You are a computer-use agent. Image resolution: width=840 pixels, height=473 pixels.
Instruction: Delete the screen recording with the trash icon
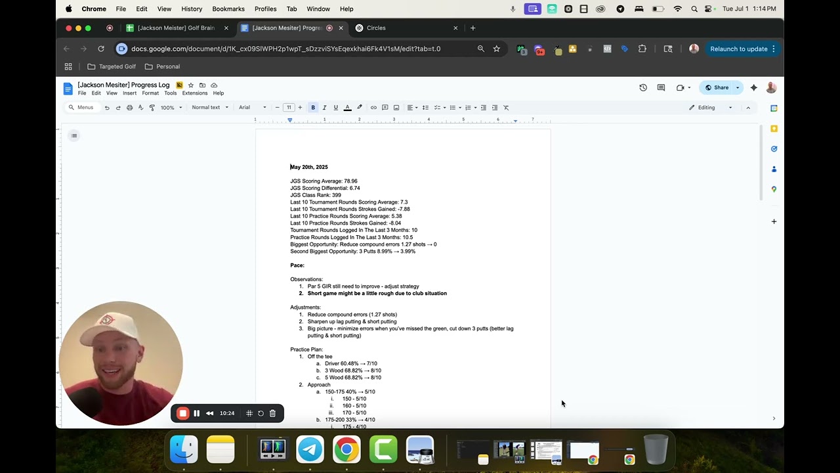[x=273, y=413]
